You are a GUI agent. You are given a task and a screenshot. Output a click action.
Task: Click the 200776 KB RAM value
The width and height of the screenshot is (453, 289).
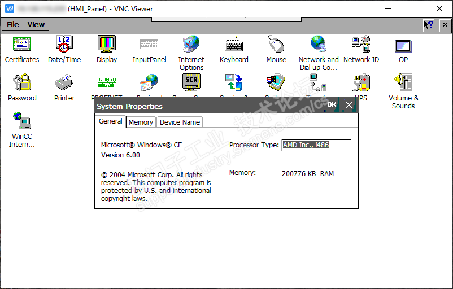[308, 173]
